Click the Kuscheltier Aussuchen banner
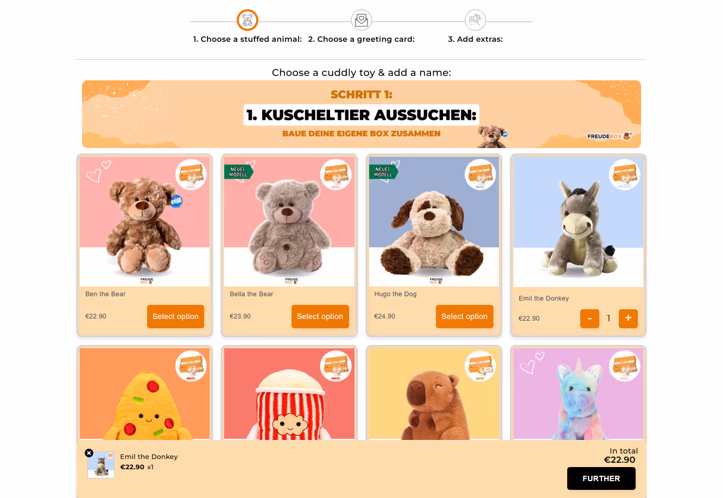Screen dimensions: 723x498 [x=361, y=114]
